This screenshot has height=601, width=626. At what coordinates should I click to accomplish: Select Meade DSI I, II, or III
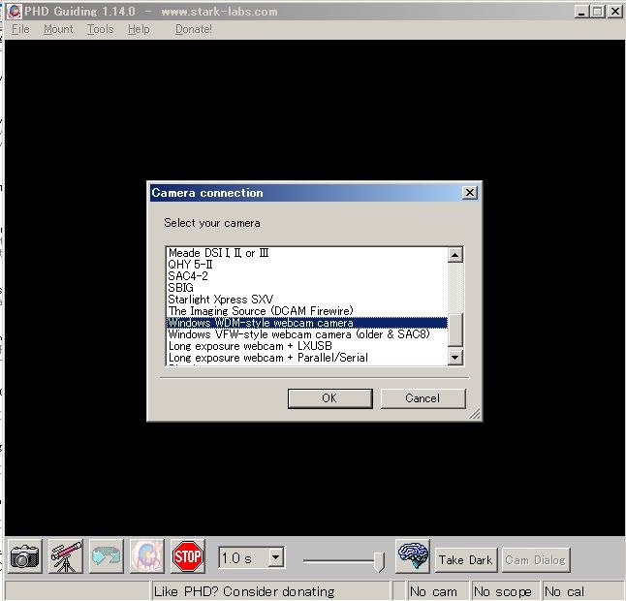(306, 253)
